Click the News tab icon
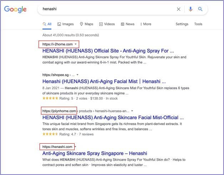Screen dimensions: 224x175 [122, 24]
